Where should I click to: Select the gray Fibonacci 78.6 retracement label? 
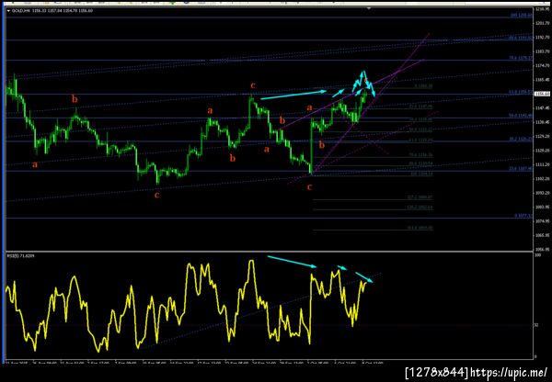click(420, 155)
